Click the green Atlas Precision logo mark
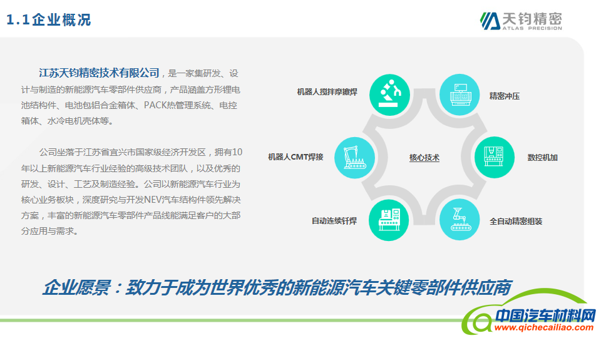Screen dimensions: 601x338 (x=488, y=21)
